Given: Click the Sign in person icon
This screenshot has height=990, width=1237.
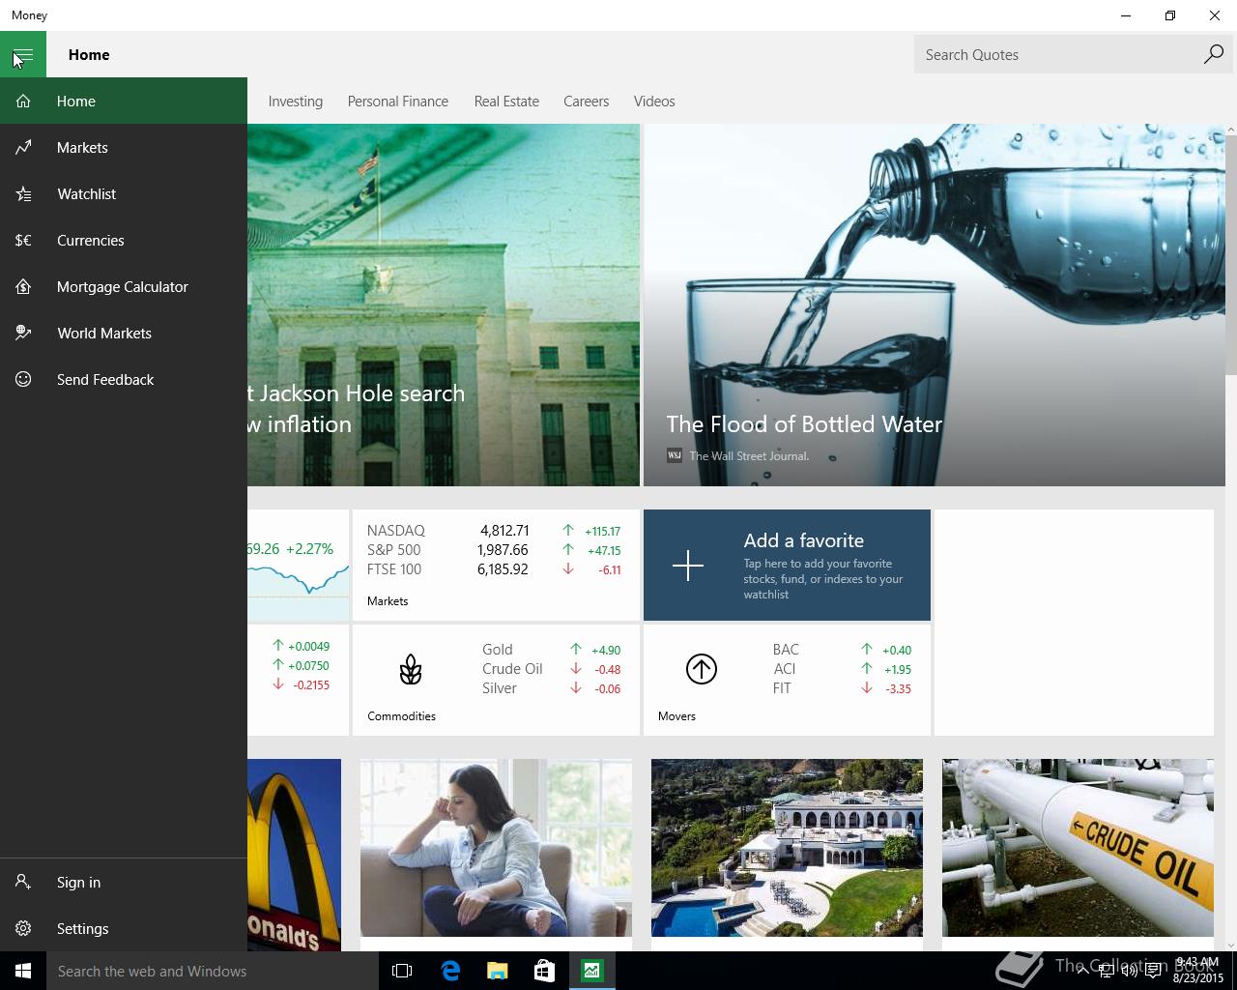Looking at the screenshot, I should [23, 883].
